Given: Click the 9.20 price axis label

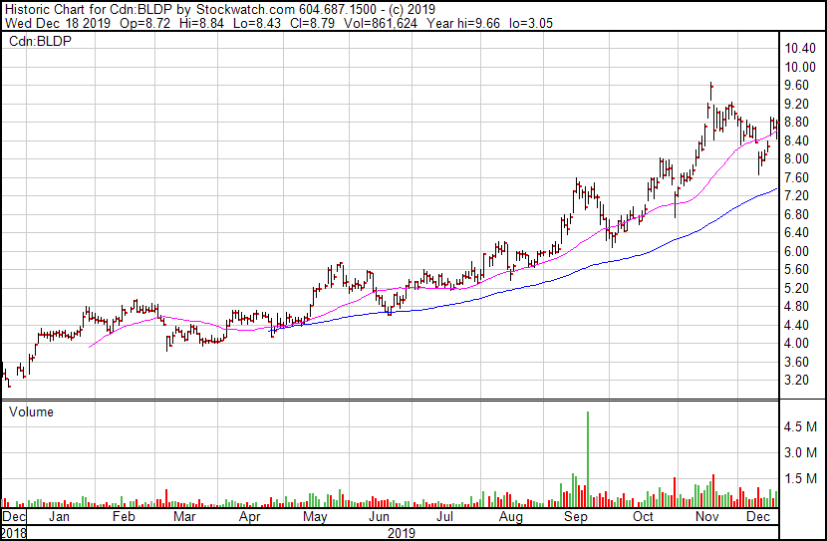Looking at the screenshot, I should [796, 104].
